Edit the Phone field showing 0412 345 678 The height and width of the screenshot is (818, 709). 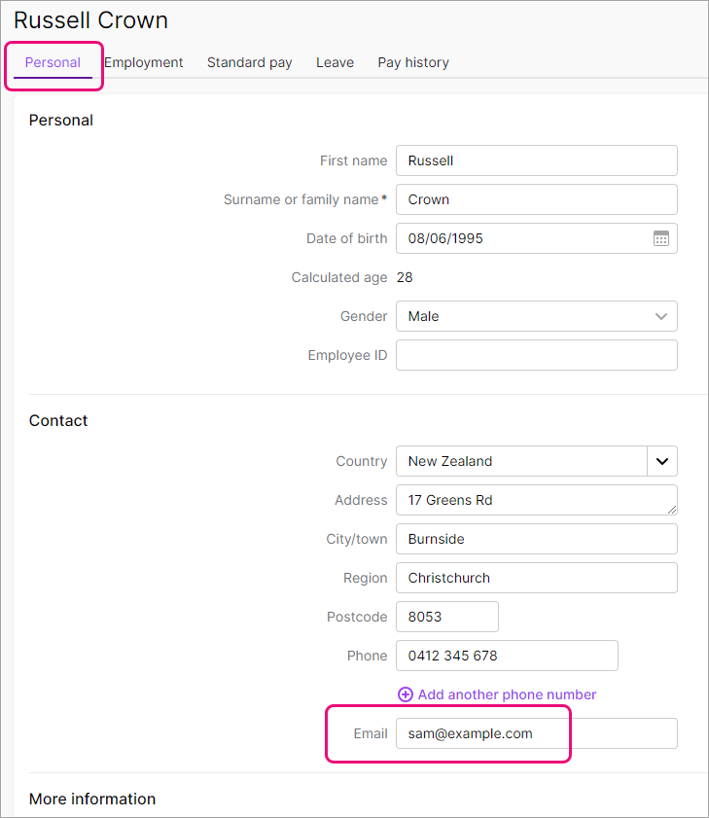pos(506,656)
